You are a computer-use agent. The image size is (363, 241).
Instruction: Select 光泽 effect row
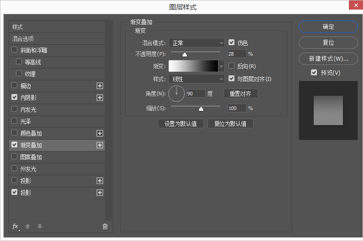(x=57, y=121)
